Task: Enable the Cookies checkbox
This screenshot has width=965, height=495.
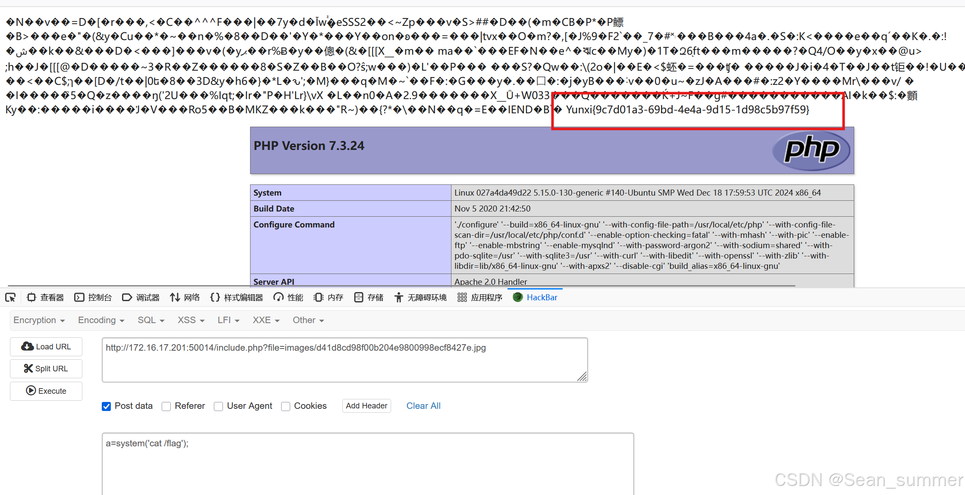Action: coord(285,406)
